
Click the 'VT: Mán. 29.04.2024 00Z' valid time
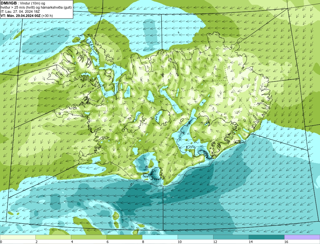(x=20, y=16)
